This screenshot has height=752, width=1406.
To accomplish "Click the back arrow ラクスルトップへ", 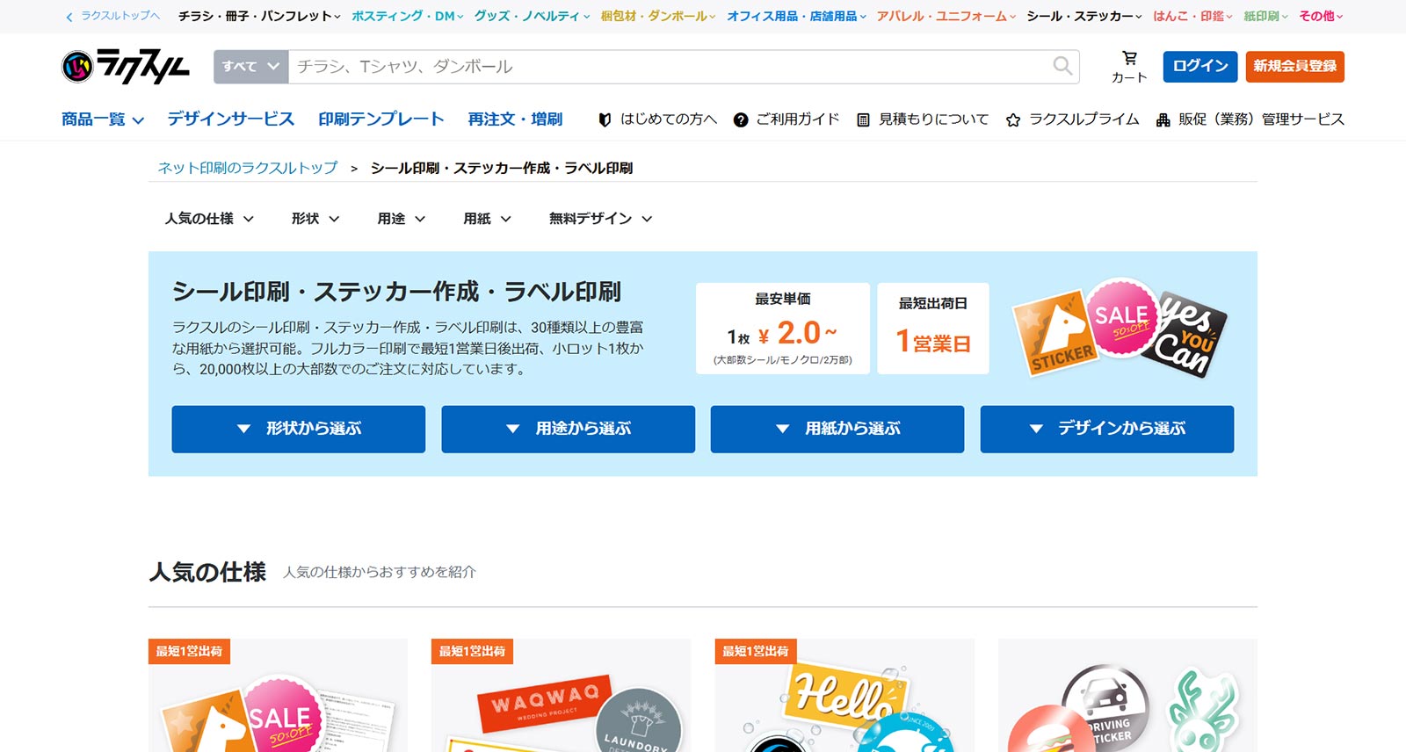I will [x=69, y=17].
